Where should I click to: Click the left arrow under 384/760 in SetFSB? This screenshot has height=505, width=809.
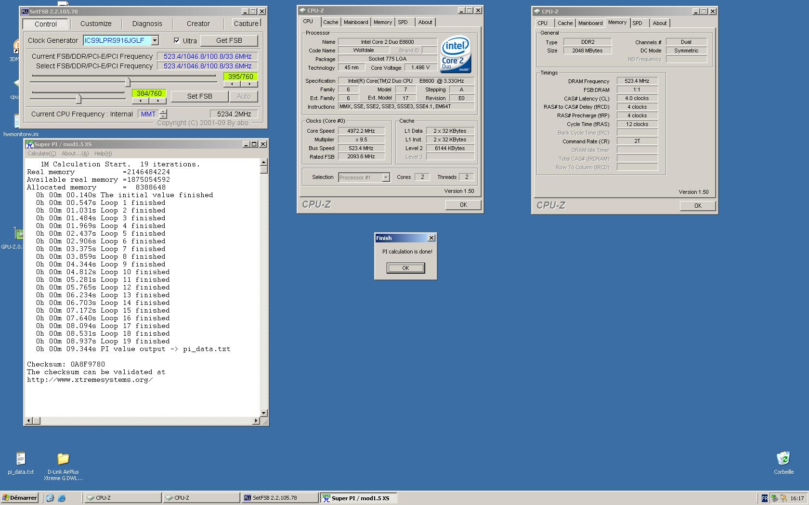[x=141, y=101]
